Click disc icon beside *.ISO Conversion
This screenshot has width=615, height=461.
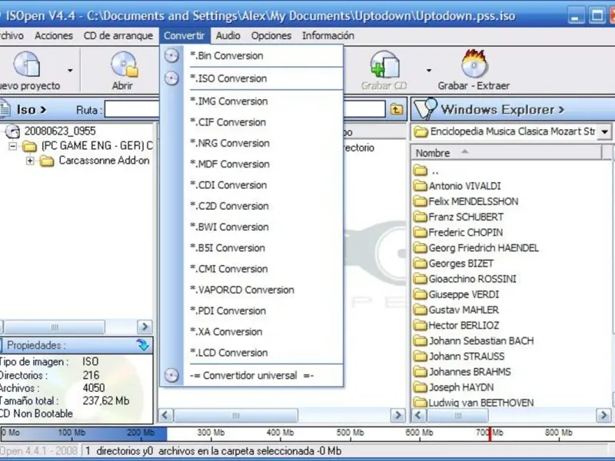171,78
